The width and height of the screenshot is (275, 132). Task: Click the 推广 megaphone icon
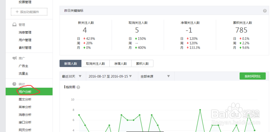(14, 58)
